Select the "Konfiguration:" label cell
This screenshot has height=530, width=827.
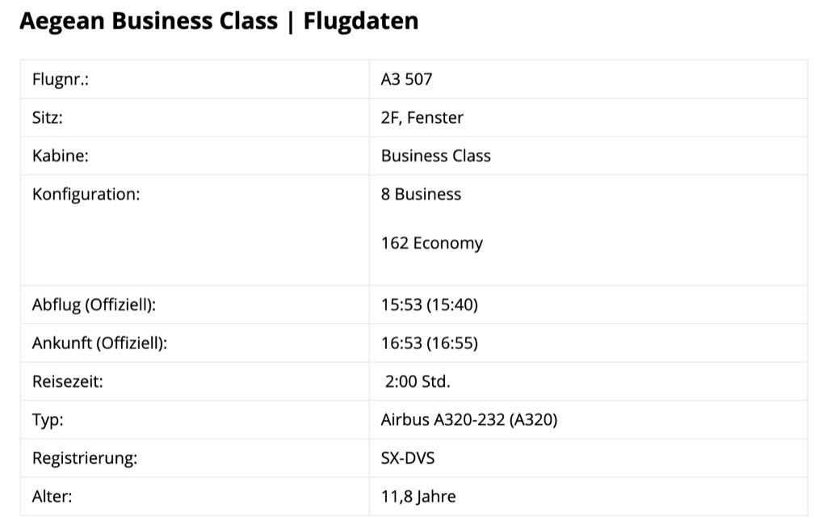(x=86, y=194)
